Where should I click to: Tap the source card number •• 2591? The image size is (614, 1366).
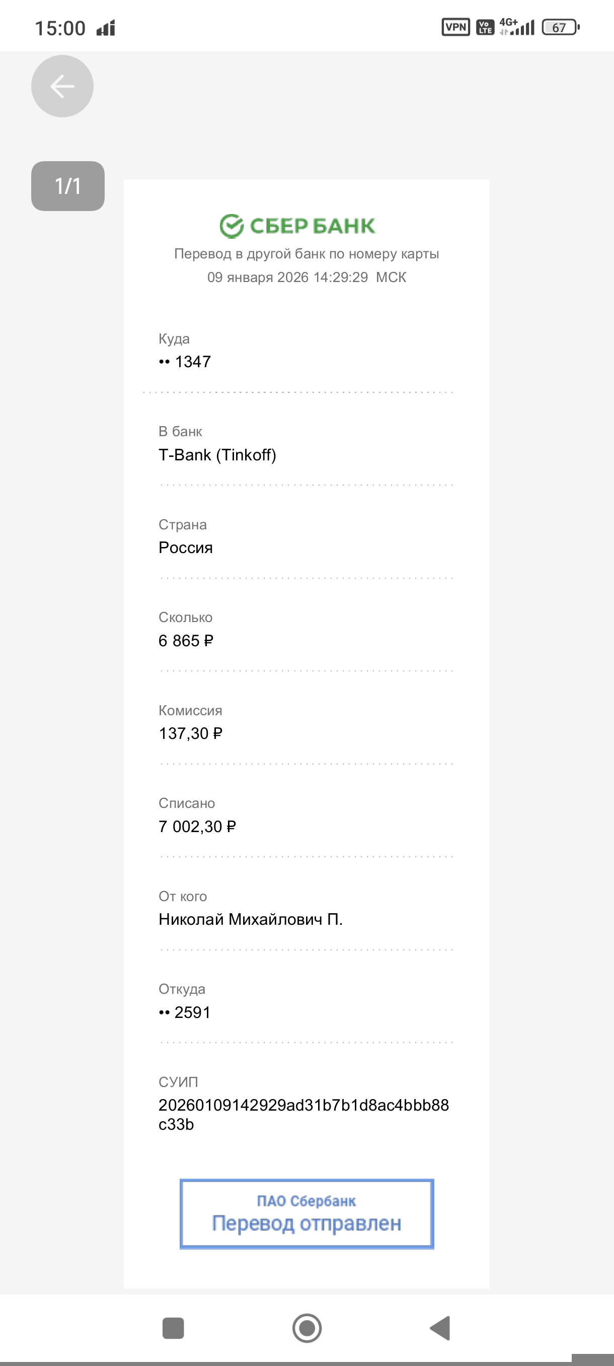tap(184, 1012)
